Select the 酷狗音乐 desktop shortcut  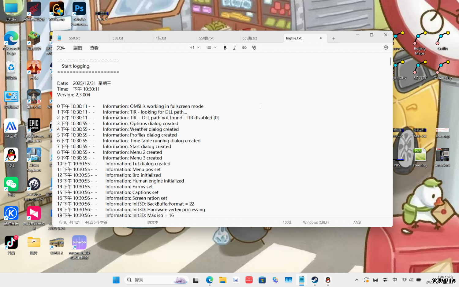(11, 216)
